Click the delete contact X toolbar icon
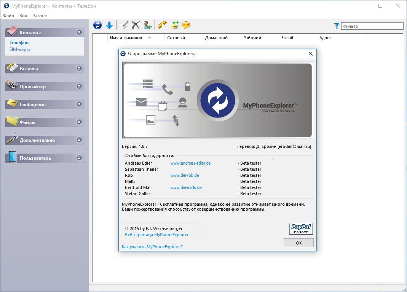407x292 pixels. tap(135, 25)
